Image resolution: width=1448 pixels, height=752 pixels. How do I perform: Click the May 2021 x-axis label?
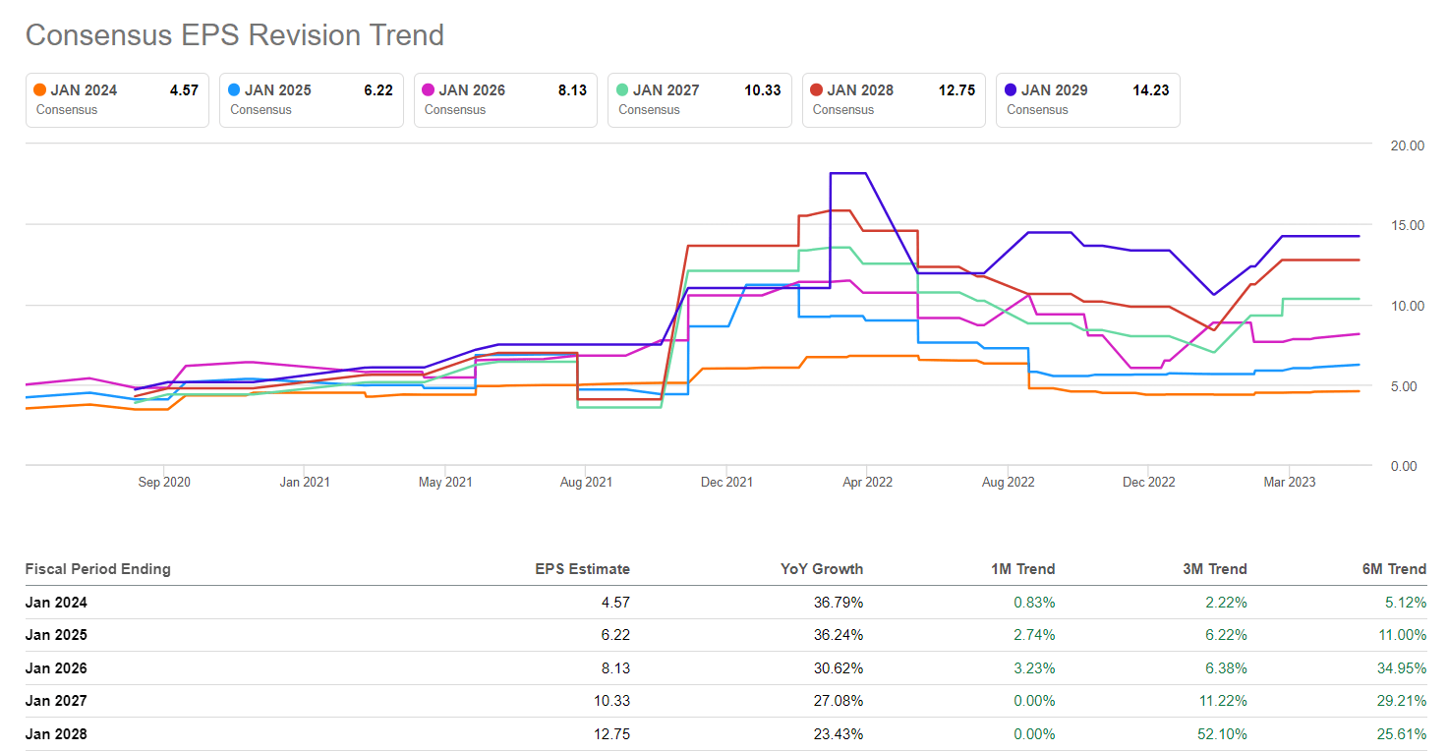coord(444,483)
